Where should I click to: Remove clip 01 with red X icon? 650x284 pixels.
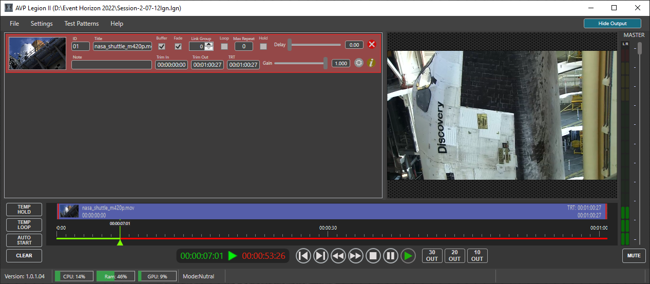tap(372, 45)
